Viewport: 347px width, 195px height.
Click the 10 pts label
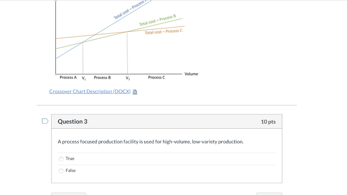click(268, 122)
